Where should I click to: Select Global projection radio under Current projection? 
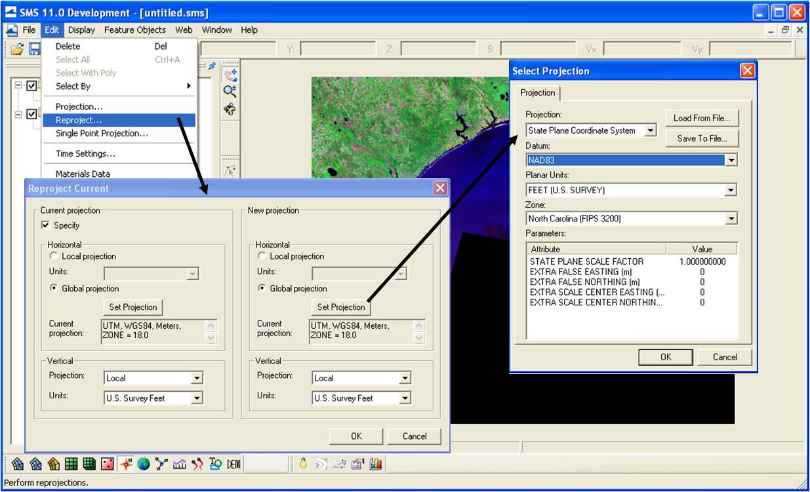[54, 288]
